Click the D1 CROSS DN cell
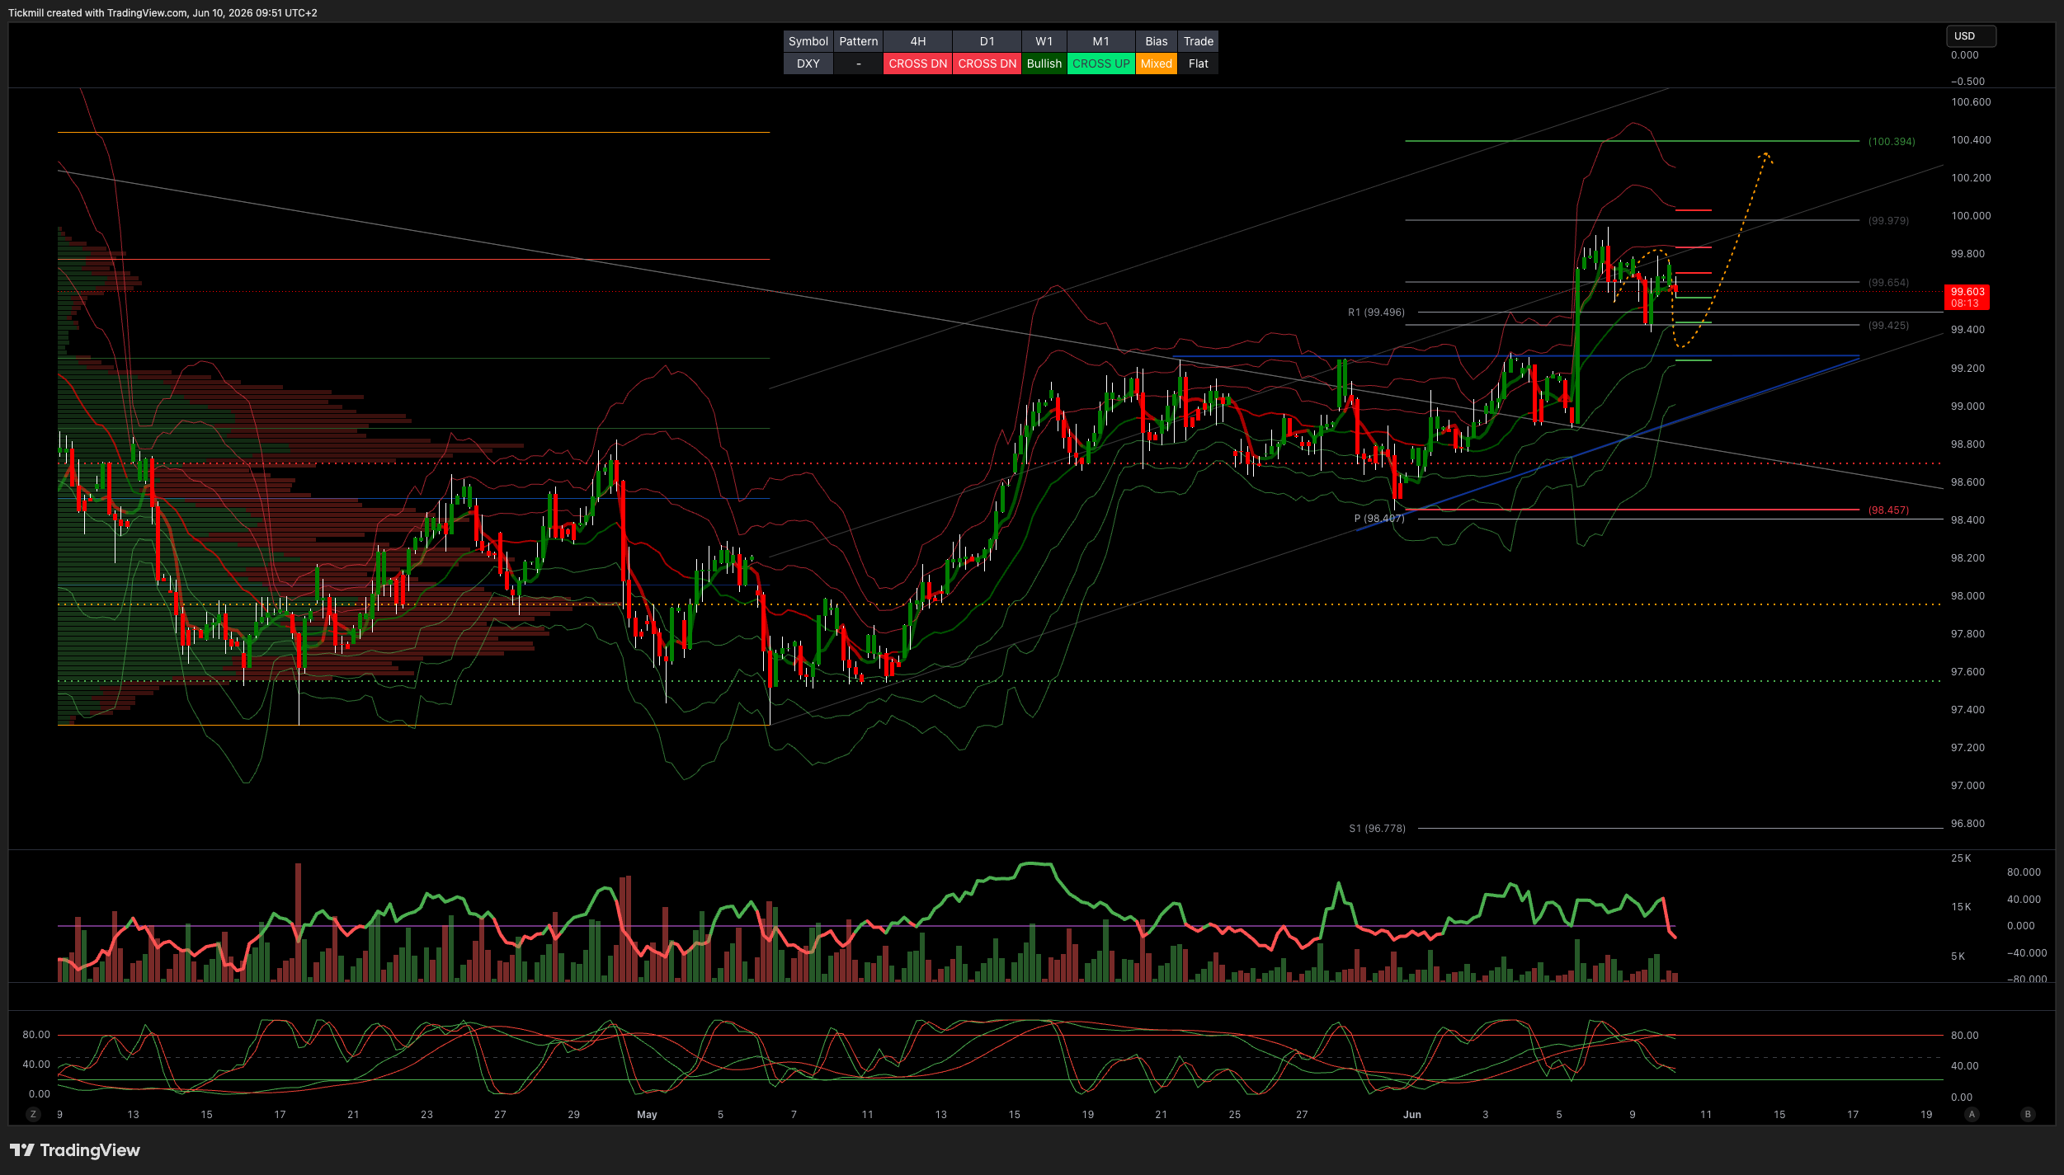The height and width of the screenshot is (1175, 2064). pyautogui.click(x=987, y=63)
